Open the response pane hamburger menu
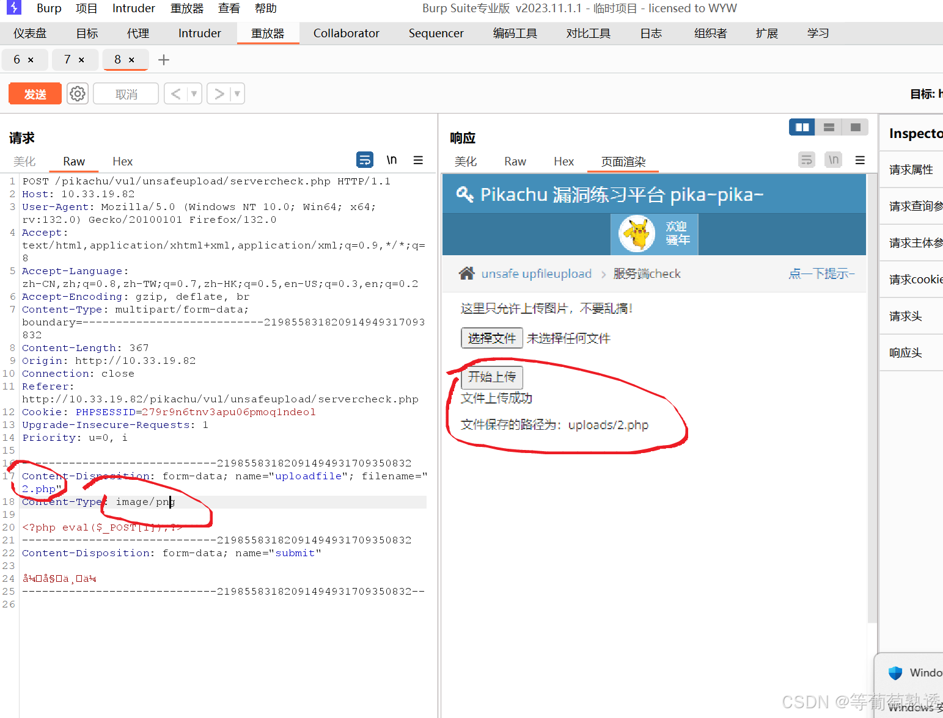The image size is (943, 718). coord(860,160)
